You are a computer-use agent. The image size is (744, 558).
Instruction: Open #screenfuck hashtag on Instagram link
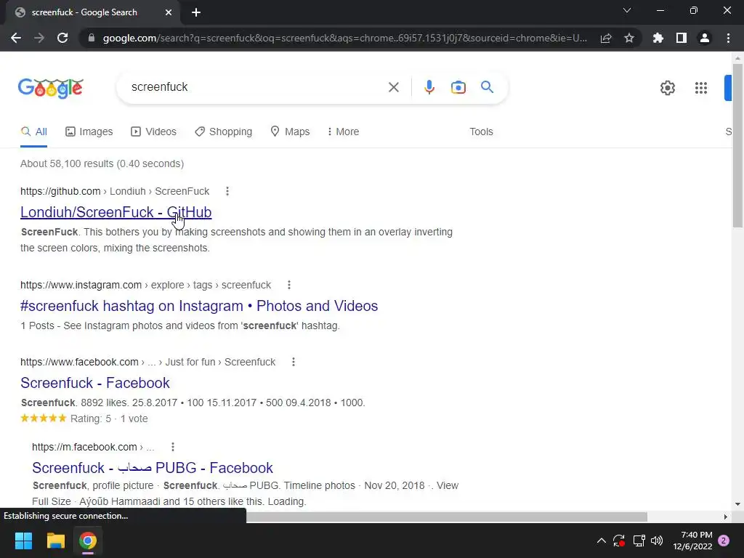pyautogui.click(x=199, y=306)
